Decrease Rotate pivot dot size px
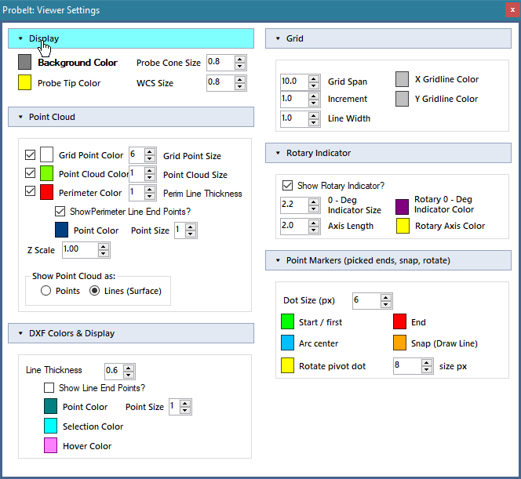The height and width of the screenshot is (479, 521). coord(427,370)
